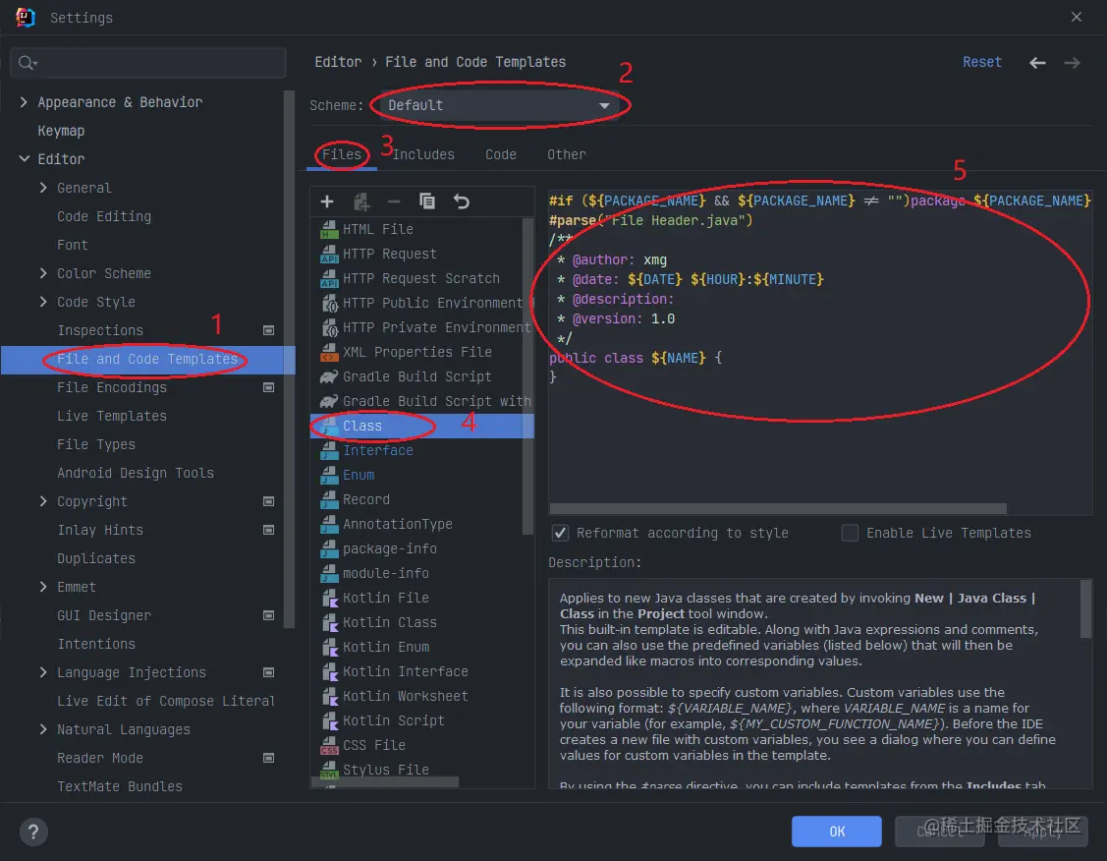Click the XML Properties File icon
This screenshot has width=1107, height=861.
tap(329, 352)
